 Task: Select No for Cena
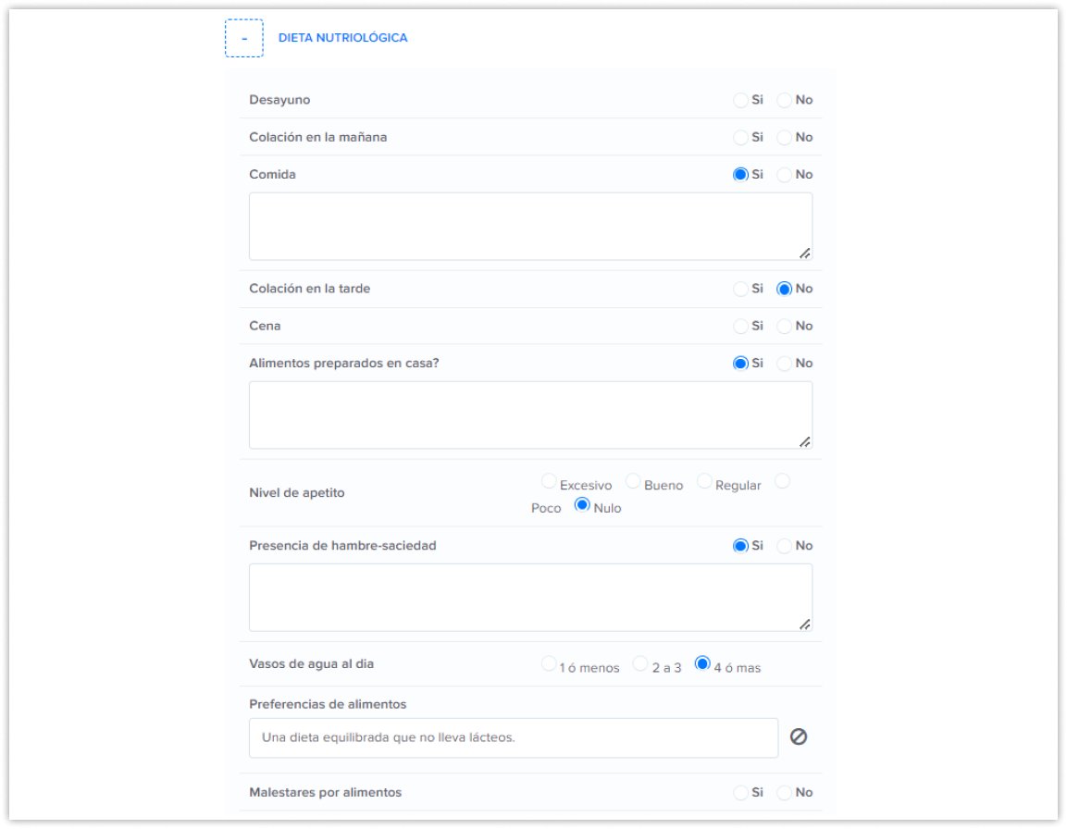784,326
